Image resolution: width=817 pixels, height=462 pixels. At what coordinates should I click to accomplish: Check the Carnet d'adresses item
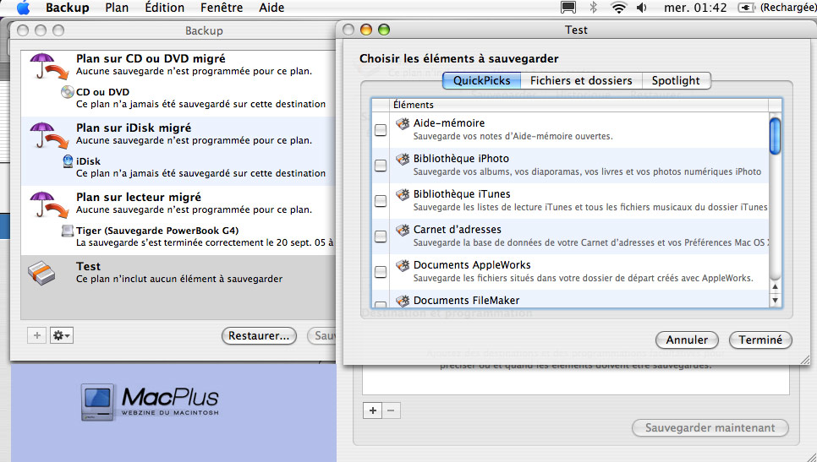point(381,236)
